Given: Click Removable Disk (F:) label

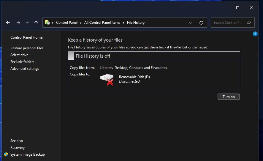Looking at the screenshot, I should (134, 77).
